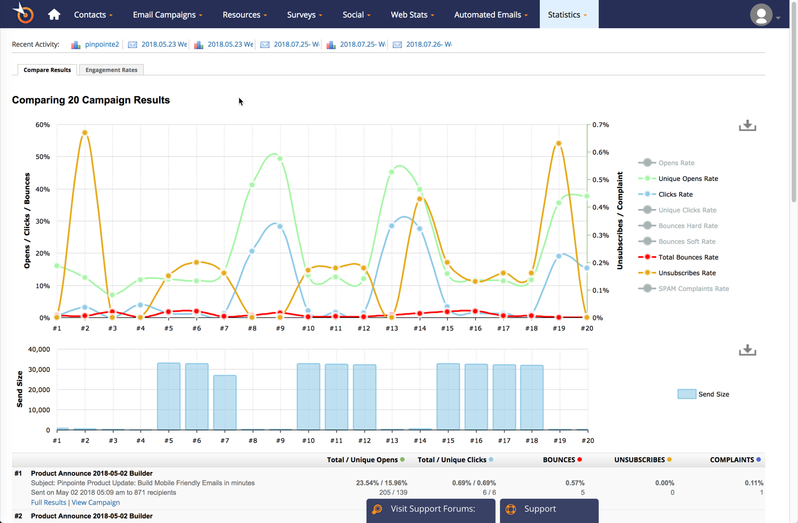Download the Send Size bar chart
798x523 pixels.
point(747,351)
